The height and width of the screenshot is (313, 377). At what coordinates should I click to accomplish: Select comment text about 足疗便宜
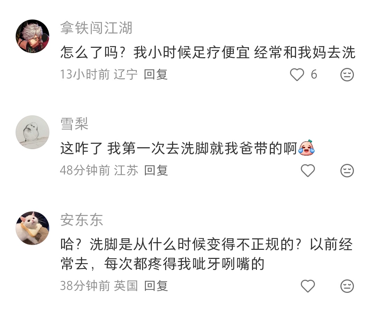208,52
